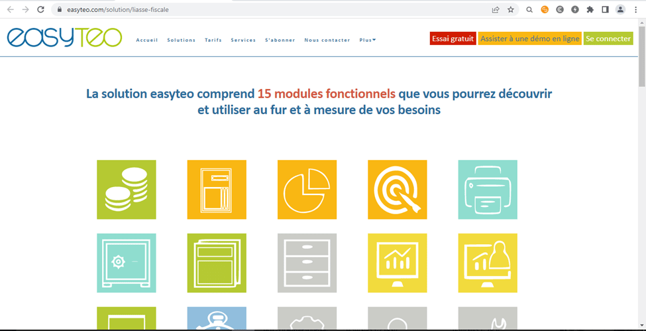Click the green stacked documents module icon
Viewport: 646px width, 331px height.
(x=217, y=263)
